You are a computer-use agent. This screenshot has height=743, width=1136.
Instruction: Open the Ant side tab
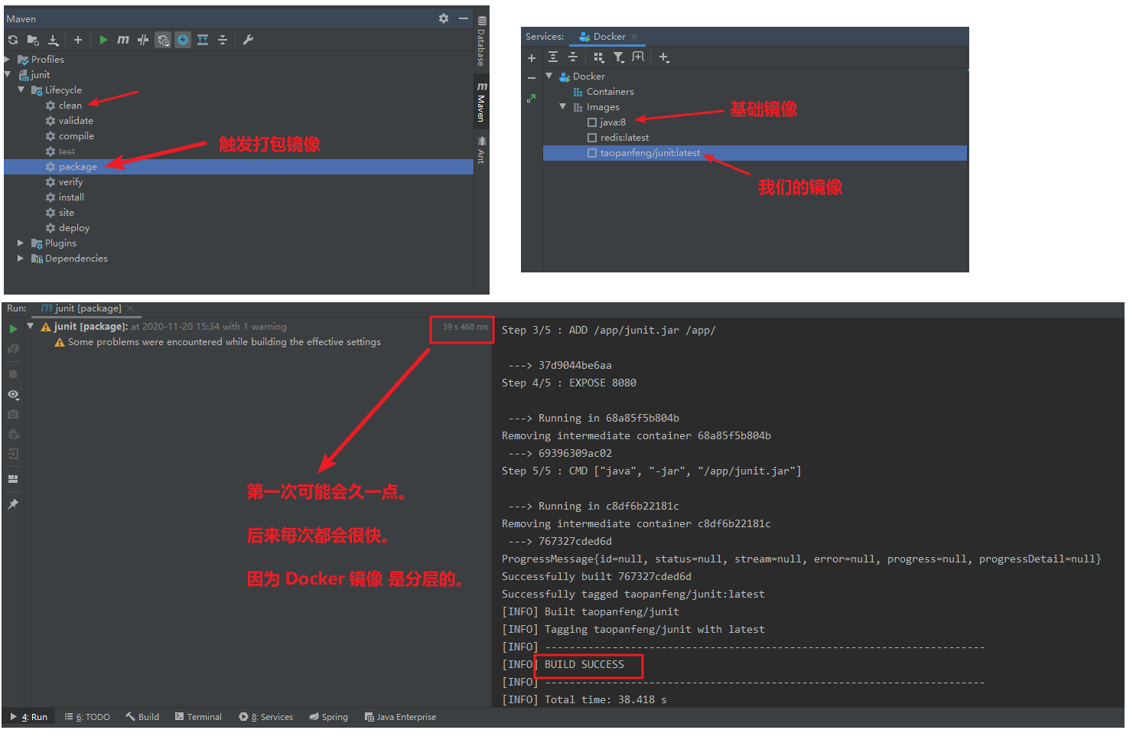coord(481,149)
